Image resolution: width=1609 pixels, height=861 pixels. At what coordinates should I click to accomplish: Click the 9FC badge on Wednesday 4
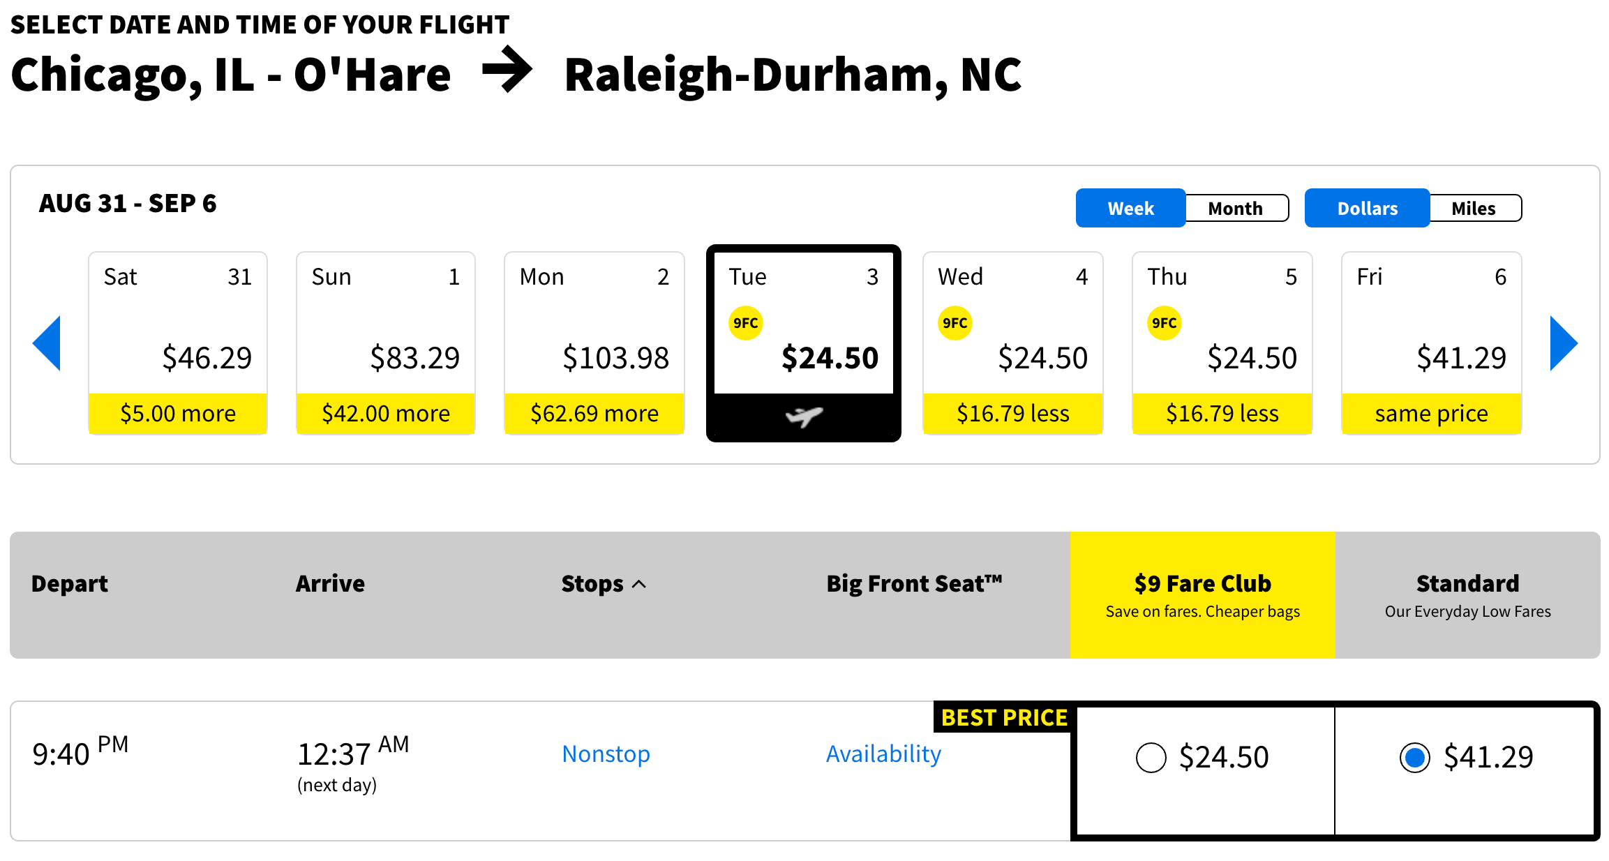pyautogui.click(x=955, y=323)
